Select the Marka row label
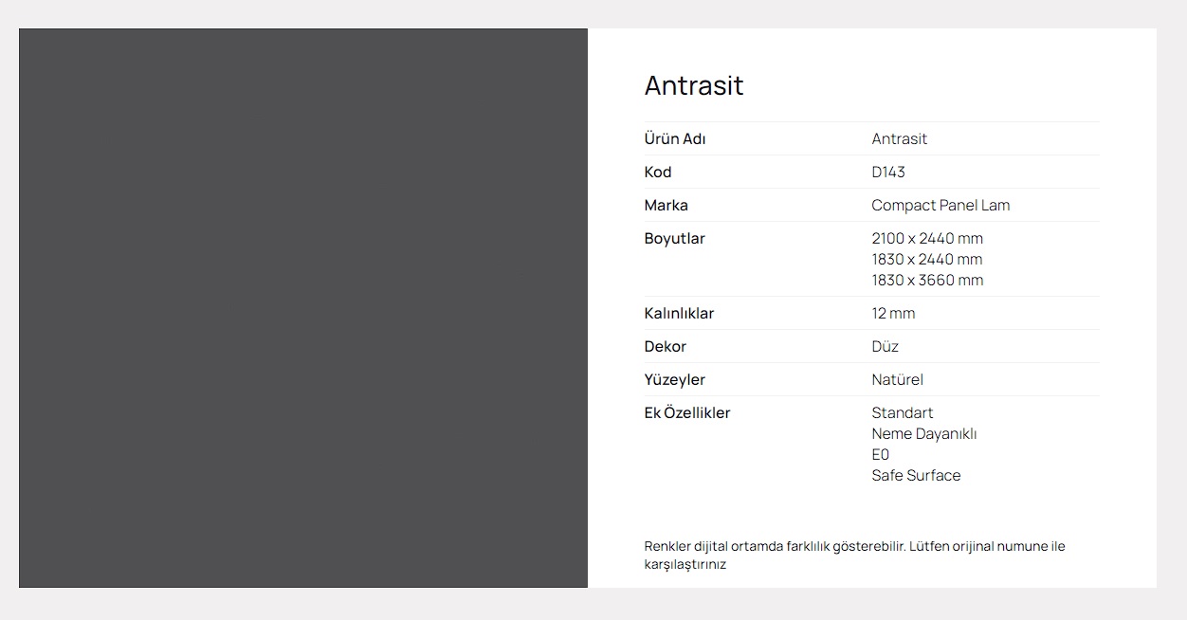Screen dimensions: 1187x620 click(x=667, y=205)
